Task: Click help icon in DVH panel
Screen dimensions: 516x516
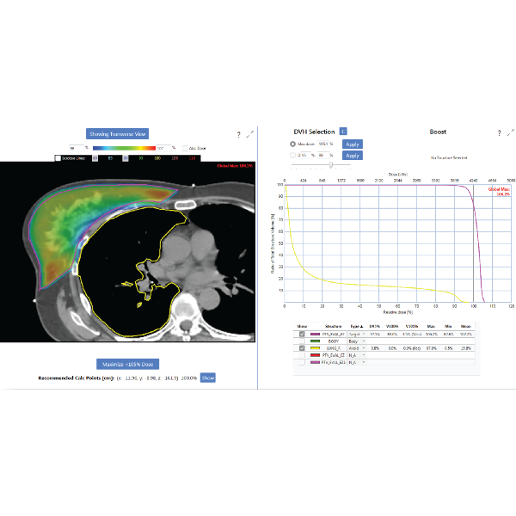Action: (x=499, y=133)
